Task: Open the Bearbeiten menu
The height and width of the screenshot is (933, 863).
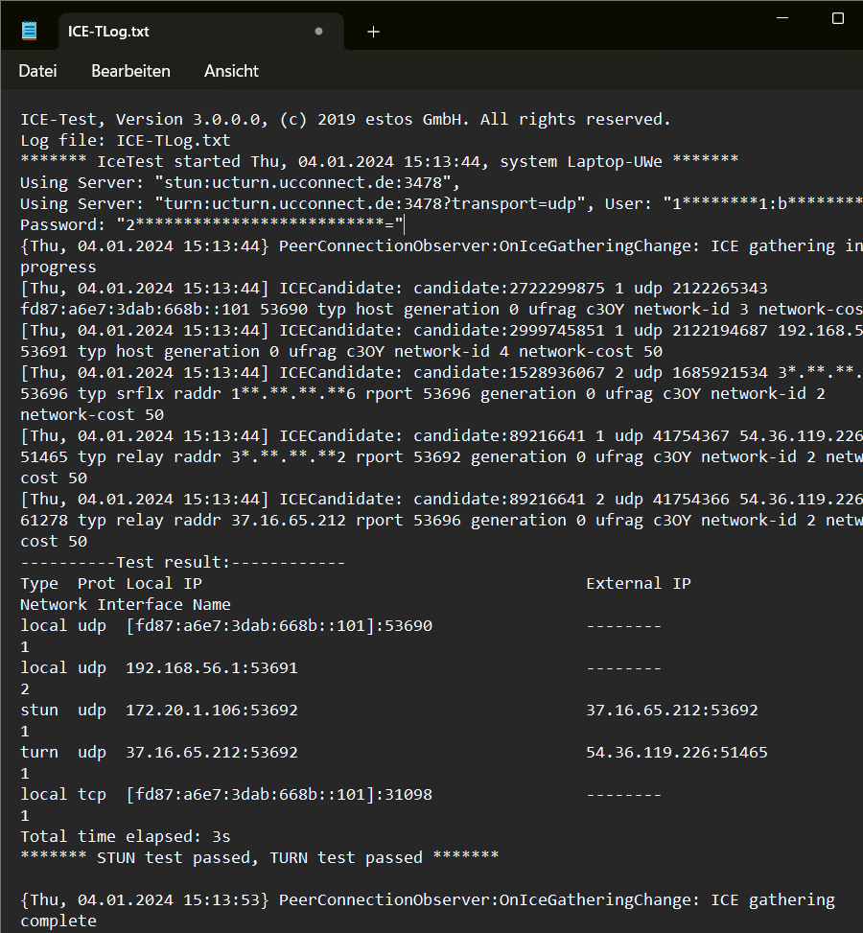Action: [x=130, y=71]
